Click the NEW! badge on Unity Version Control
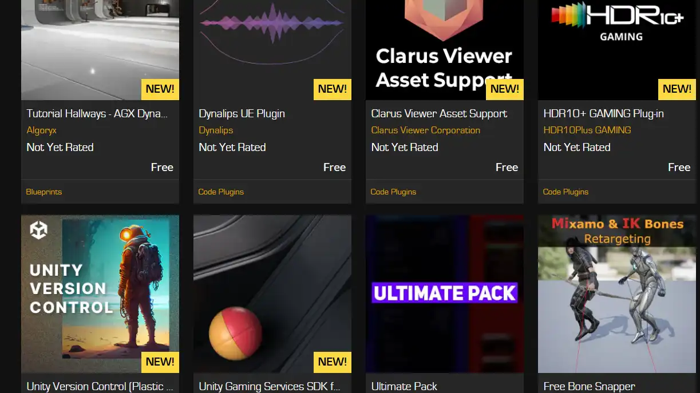The image size is (700, 393). (x=160, y=362)
